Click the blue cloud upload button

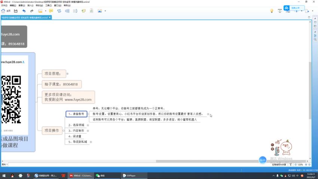294,8
